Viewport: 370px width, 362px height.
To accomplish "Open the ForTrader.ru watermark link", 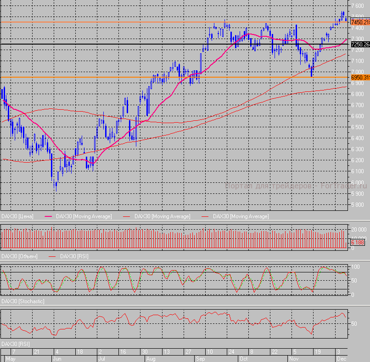I will [296, 186].
